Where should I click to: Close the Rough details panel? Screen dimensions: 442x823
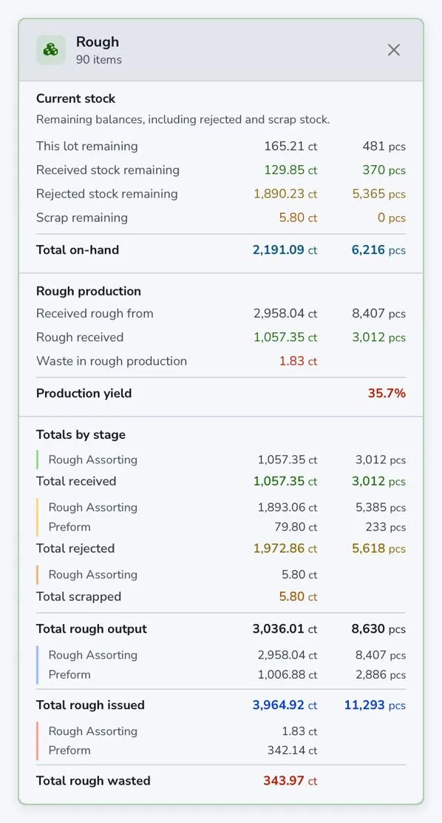coord(394,50)
